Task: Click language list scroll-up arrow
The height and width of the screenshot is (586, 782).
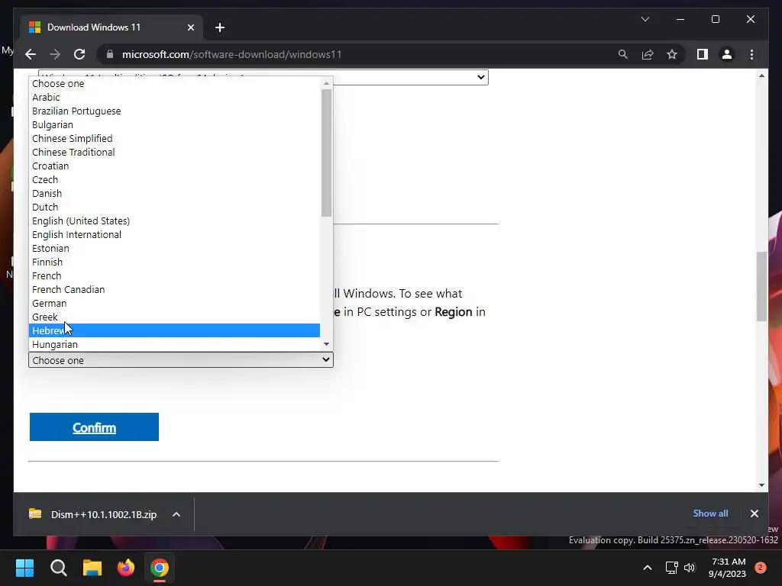Action: [x=326, y=83]
